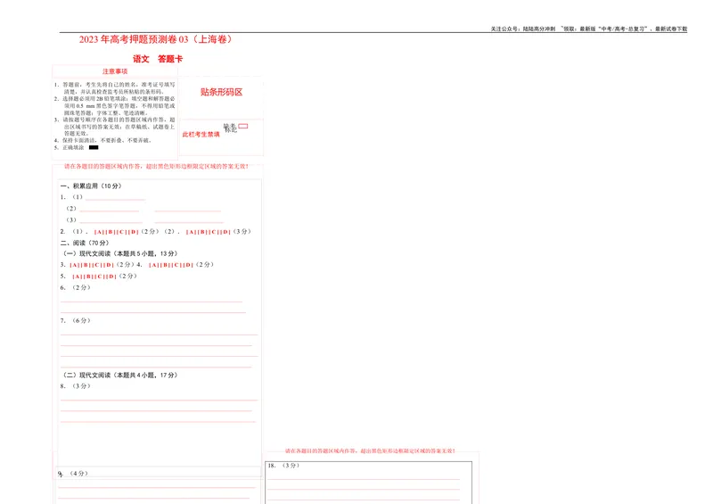Click the red answer-area warning above question 18
The height and width of the screenshot is (504, 713).
coord(370,450)
